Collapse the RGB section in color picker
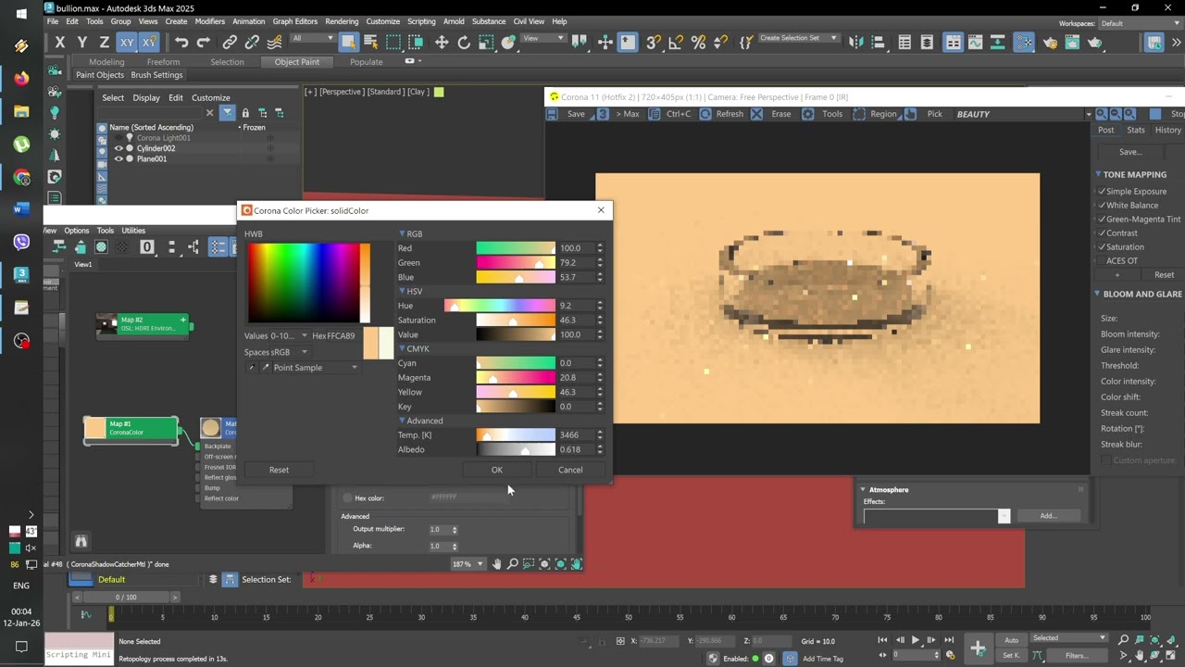 click(402, 234)
